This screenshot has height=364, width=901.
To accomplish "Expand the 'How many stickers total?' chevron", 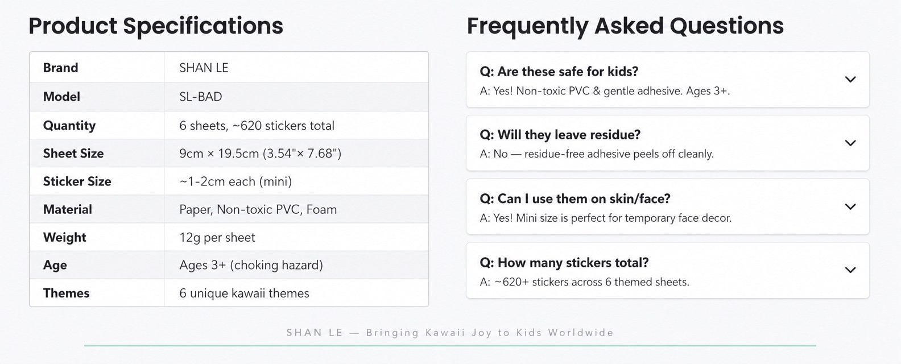I will pyautogui.click(x=850, y=270).
